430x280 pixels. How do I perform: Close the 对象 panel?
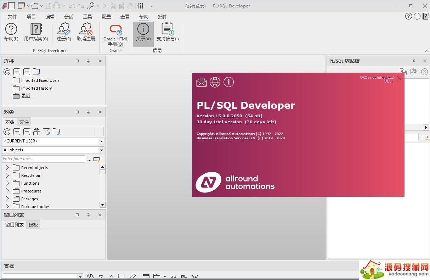pos(100,112)
